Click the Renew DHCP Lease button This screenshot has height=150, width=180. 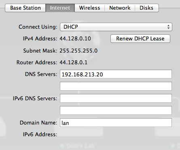(140, 39)
